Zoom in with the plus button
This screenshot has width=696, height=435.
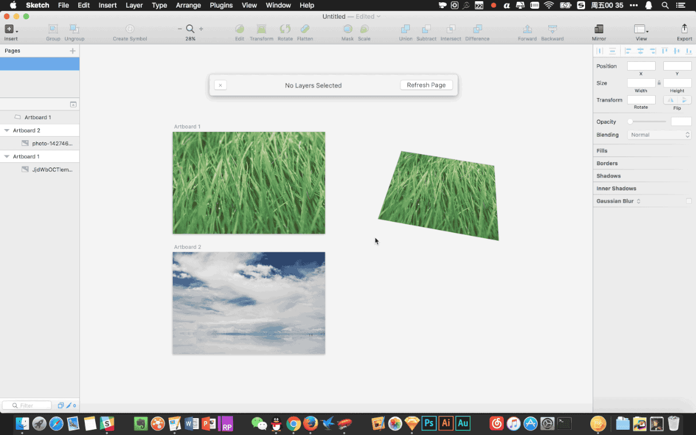201,29
